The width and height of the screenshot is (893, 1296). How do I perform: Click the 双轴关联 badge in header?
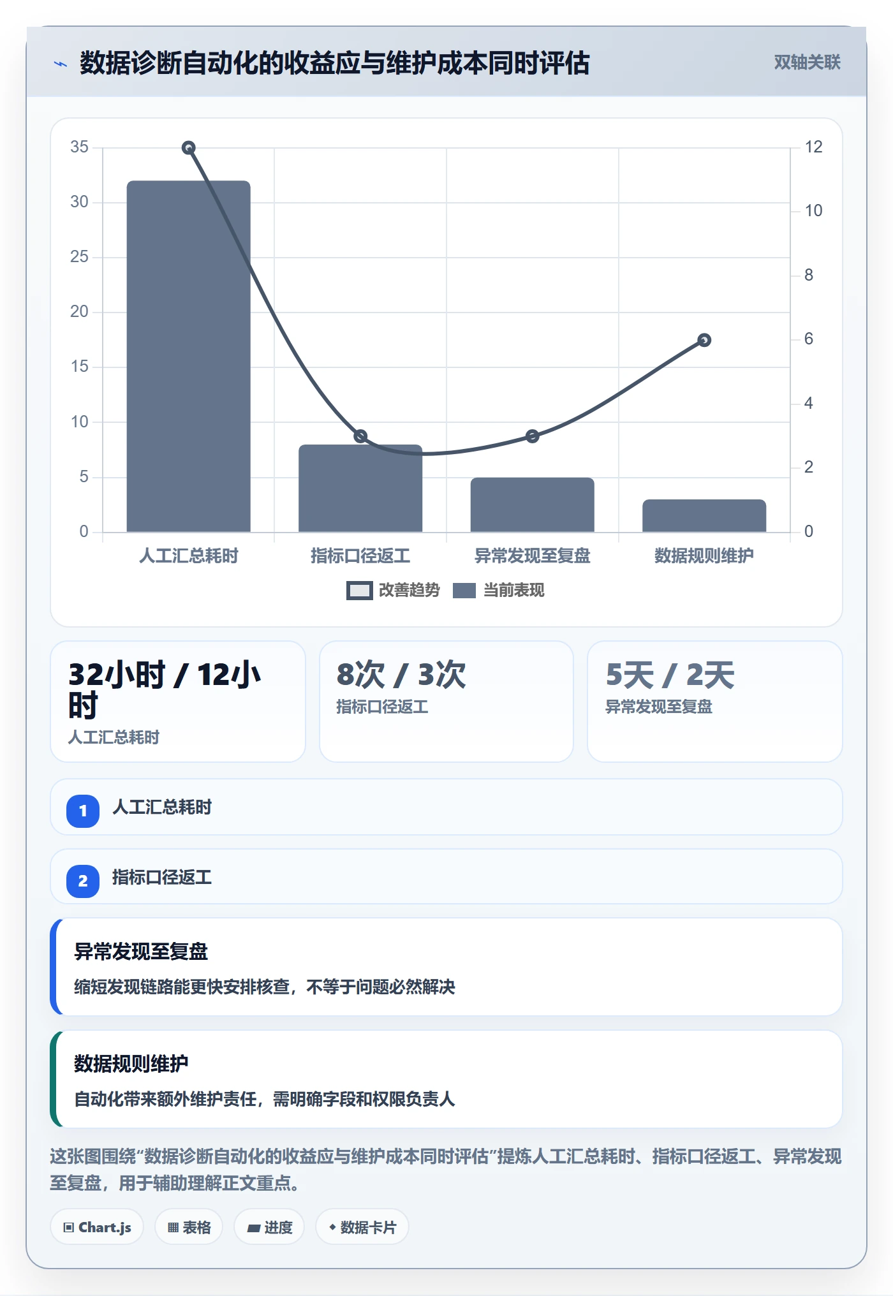tap(807, 62)
